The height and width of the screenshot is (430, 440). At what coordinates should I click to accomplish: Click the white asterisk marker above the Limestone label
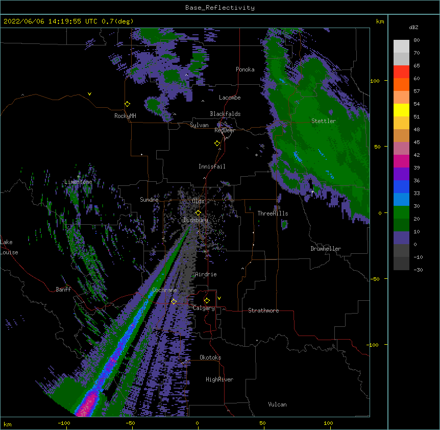tap(79, 177)
